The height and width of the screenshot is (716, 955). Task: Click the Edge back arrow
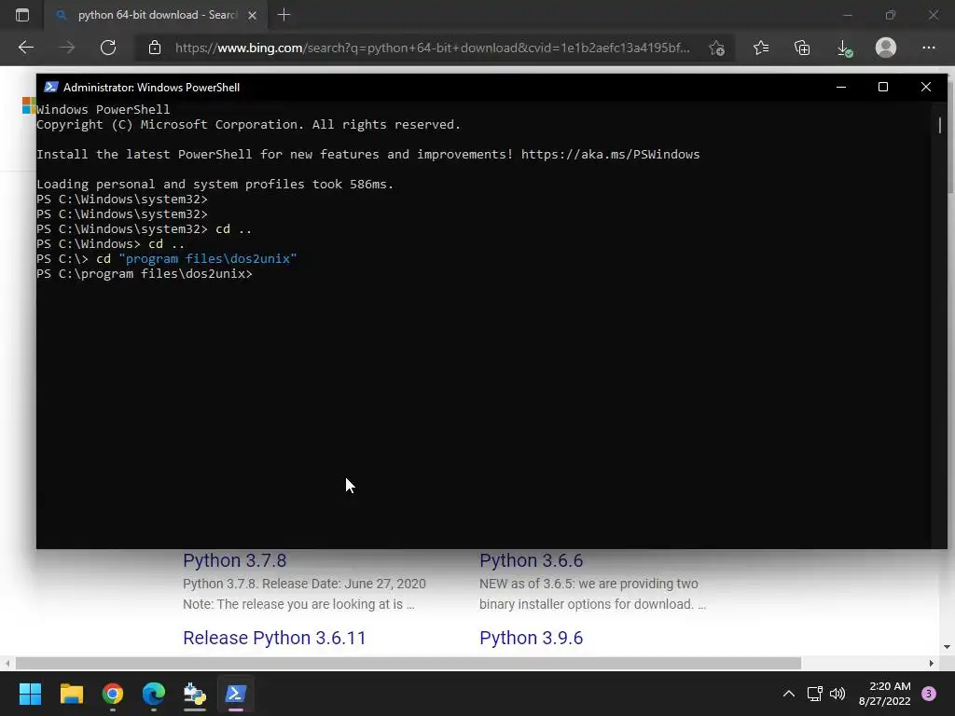coord(25,48)
